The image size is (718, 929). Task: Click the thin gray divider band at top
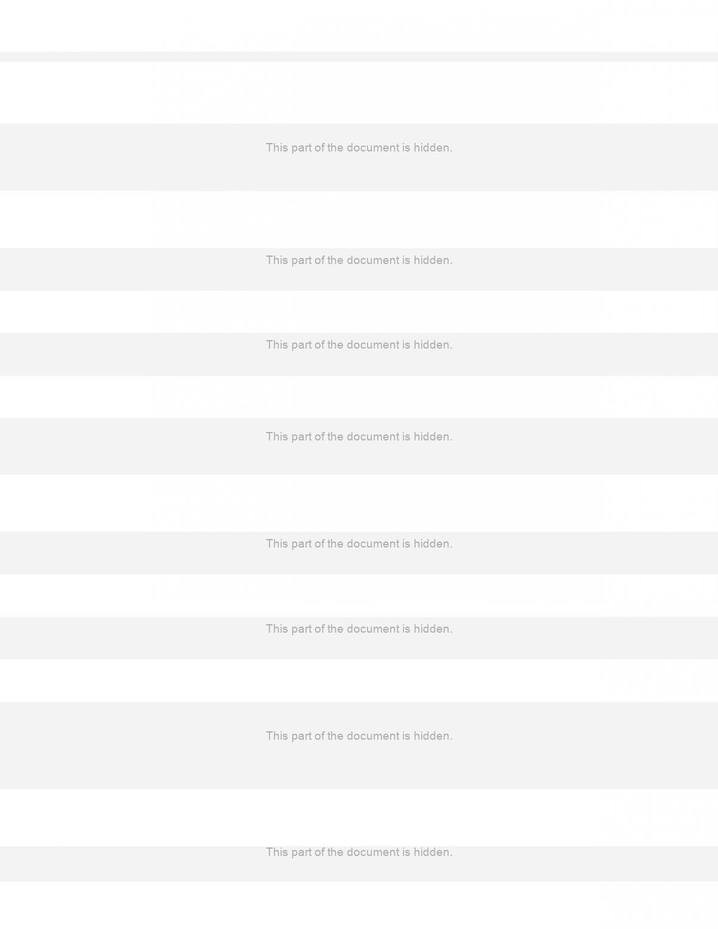coord(359,57)
